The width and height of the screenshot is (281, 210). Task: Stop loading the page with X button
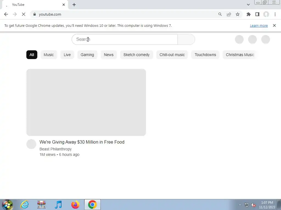click(24, 14)
